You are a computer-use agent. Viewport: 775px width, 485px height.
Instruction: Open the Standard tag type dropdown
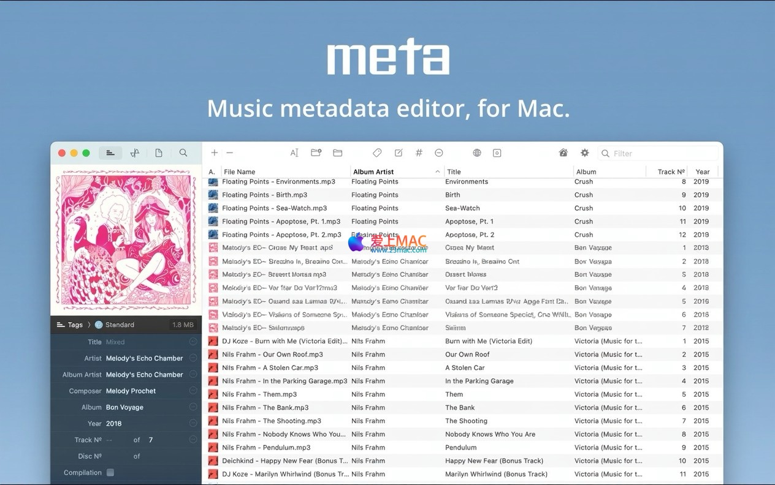pyautogui.click(x=119, y=325)
